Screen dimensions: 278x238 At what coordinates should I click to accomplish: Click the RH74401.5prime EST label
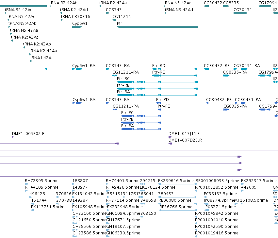[x=123, y=181]
